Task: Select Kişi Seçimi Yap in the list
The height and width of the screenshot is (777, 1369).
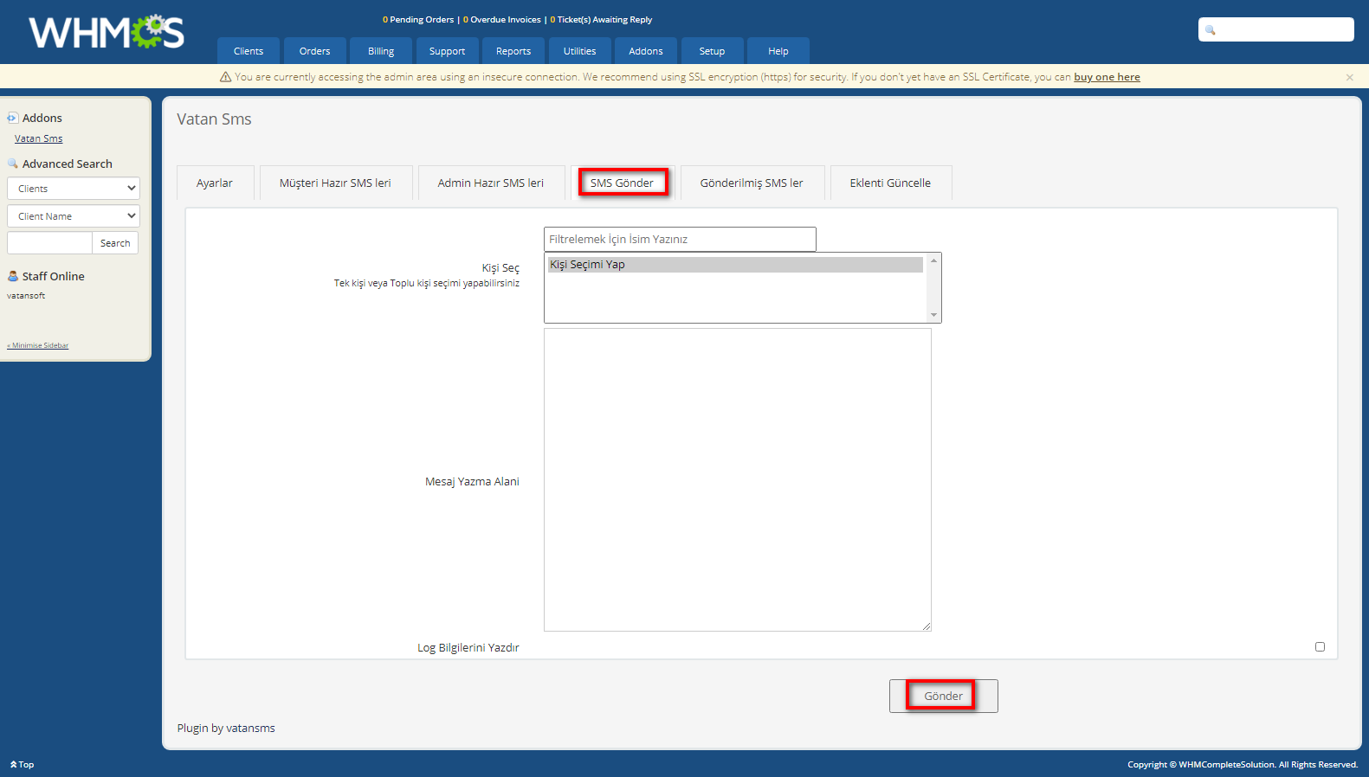Action: (735, 265)
